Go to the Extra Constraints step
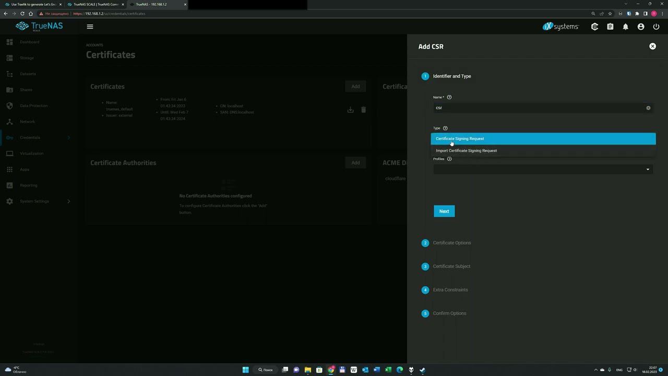668x376 pixels. point(450,290)
